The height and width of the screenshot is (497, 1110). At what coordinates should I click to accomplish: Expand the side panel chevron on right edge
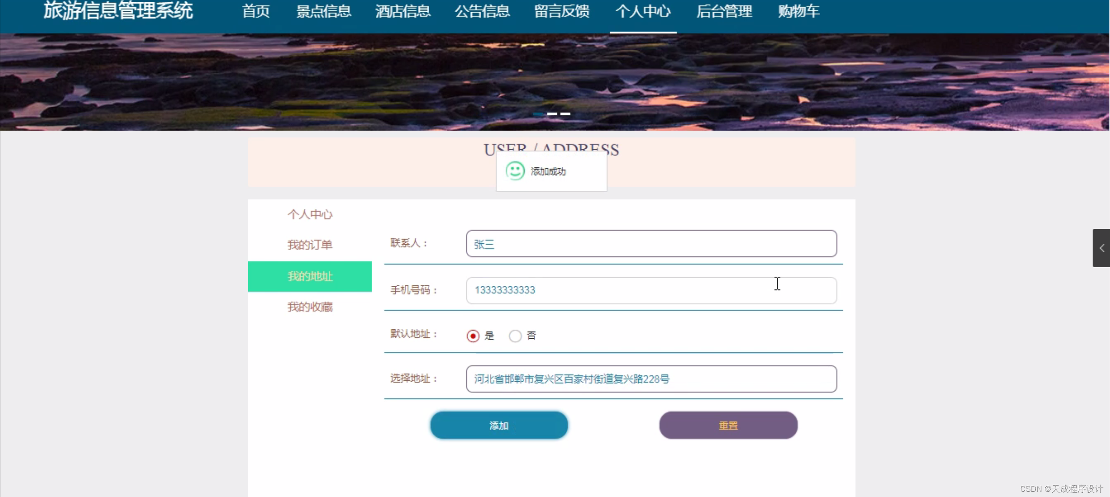click(x=1101, y=248)
